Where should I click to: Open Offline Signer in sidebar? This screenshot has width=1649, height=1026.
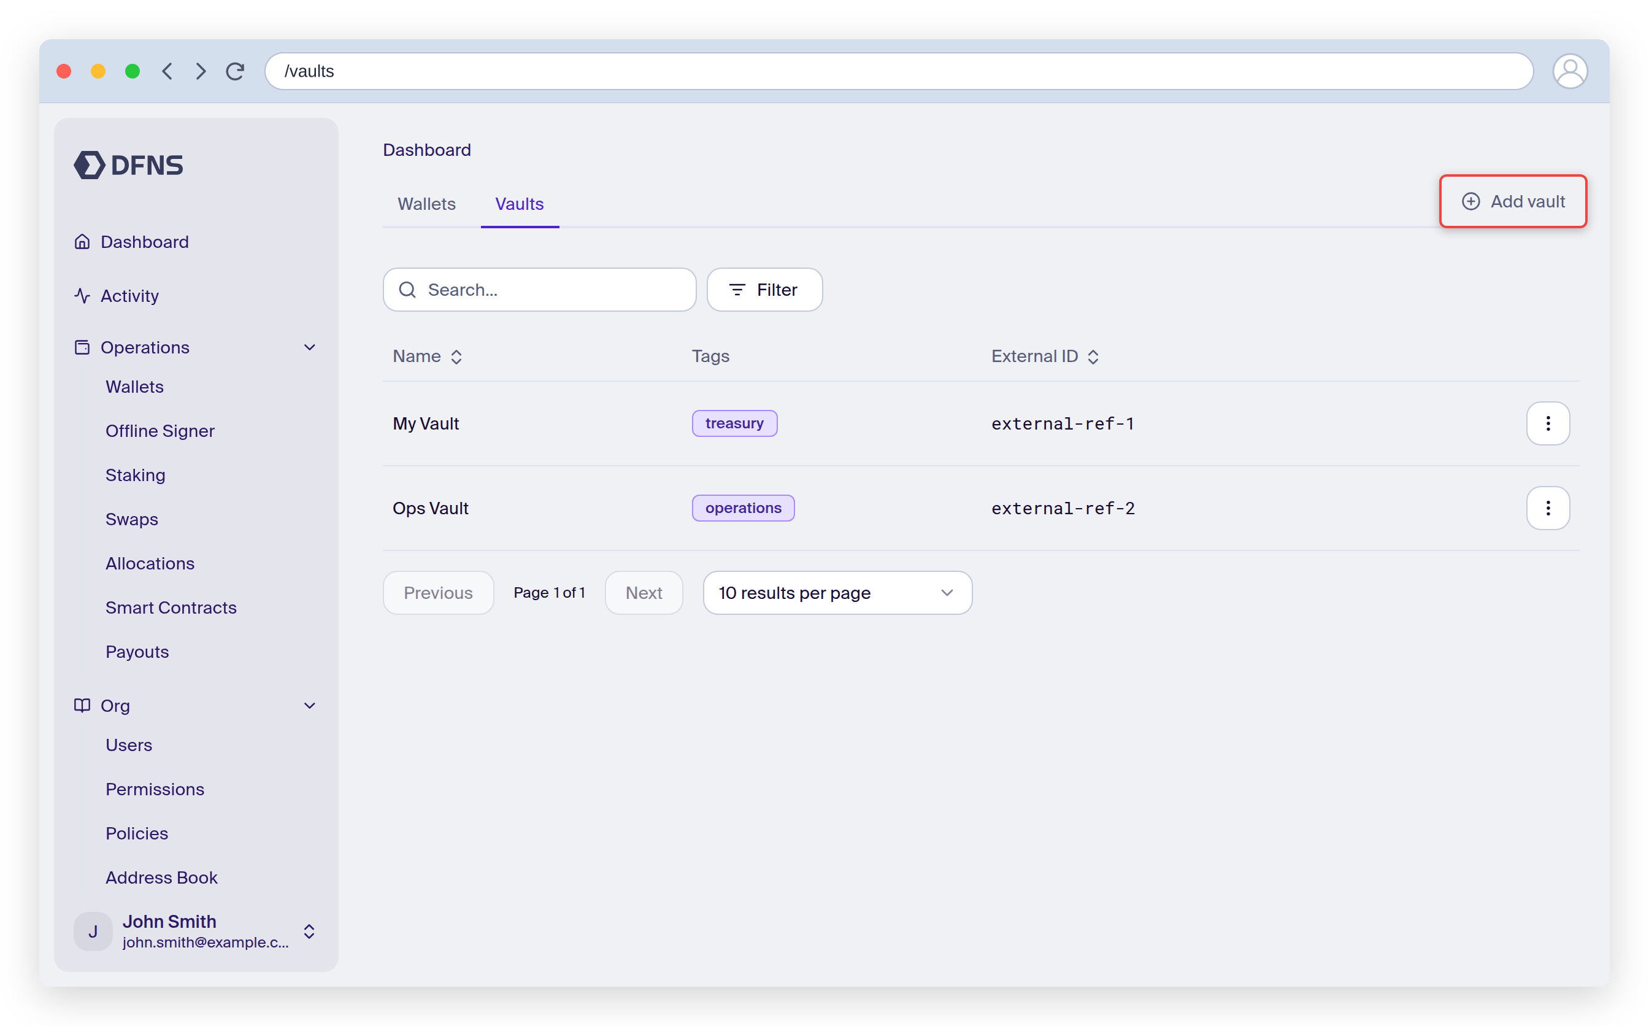pyautogui.click(x=160, y=431)
